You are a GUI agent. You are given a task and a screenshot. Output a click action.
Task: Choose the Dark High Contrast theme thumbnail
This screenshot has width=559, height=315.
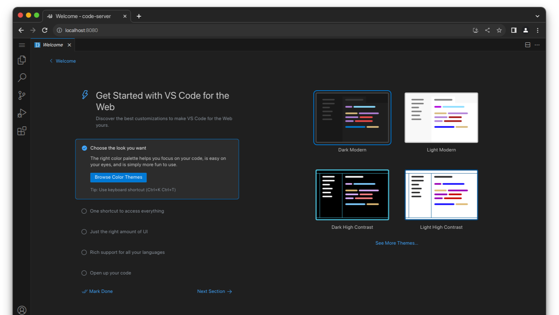352,195
